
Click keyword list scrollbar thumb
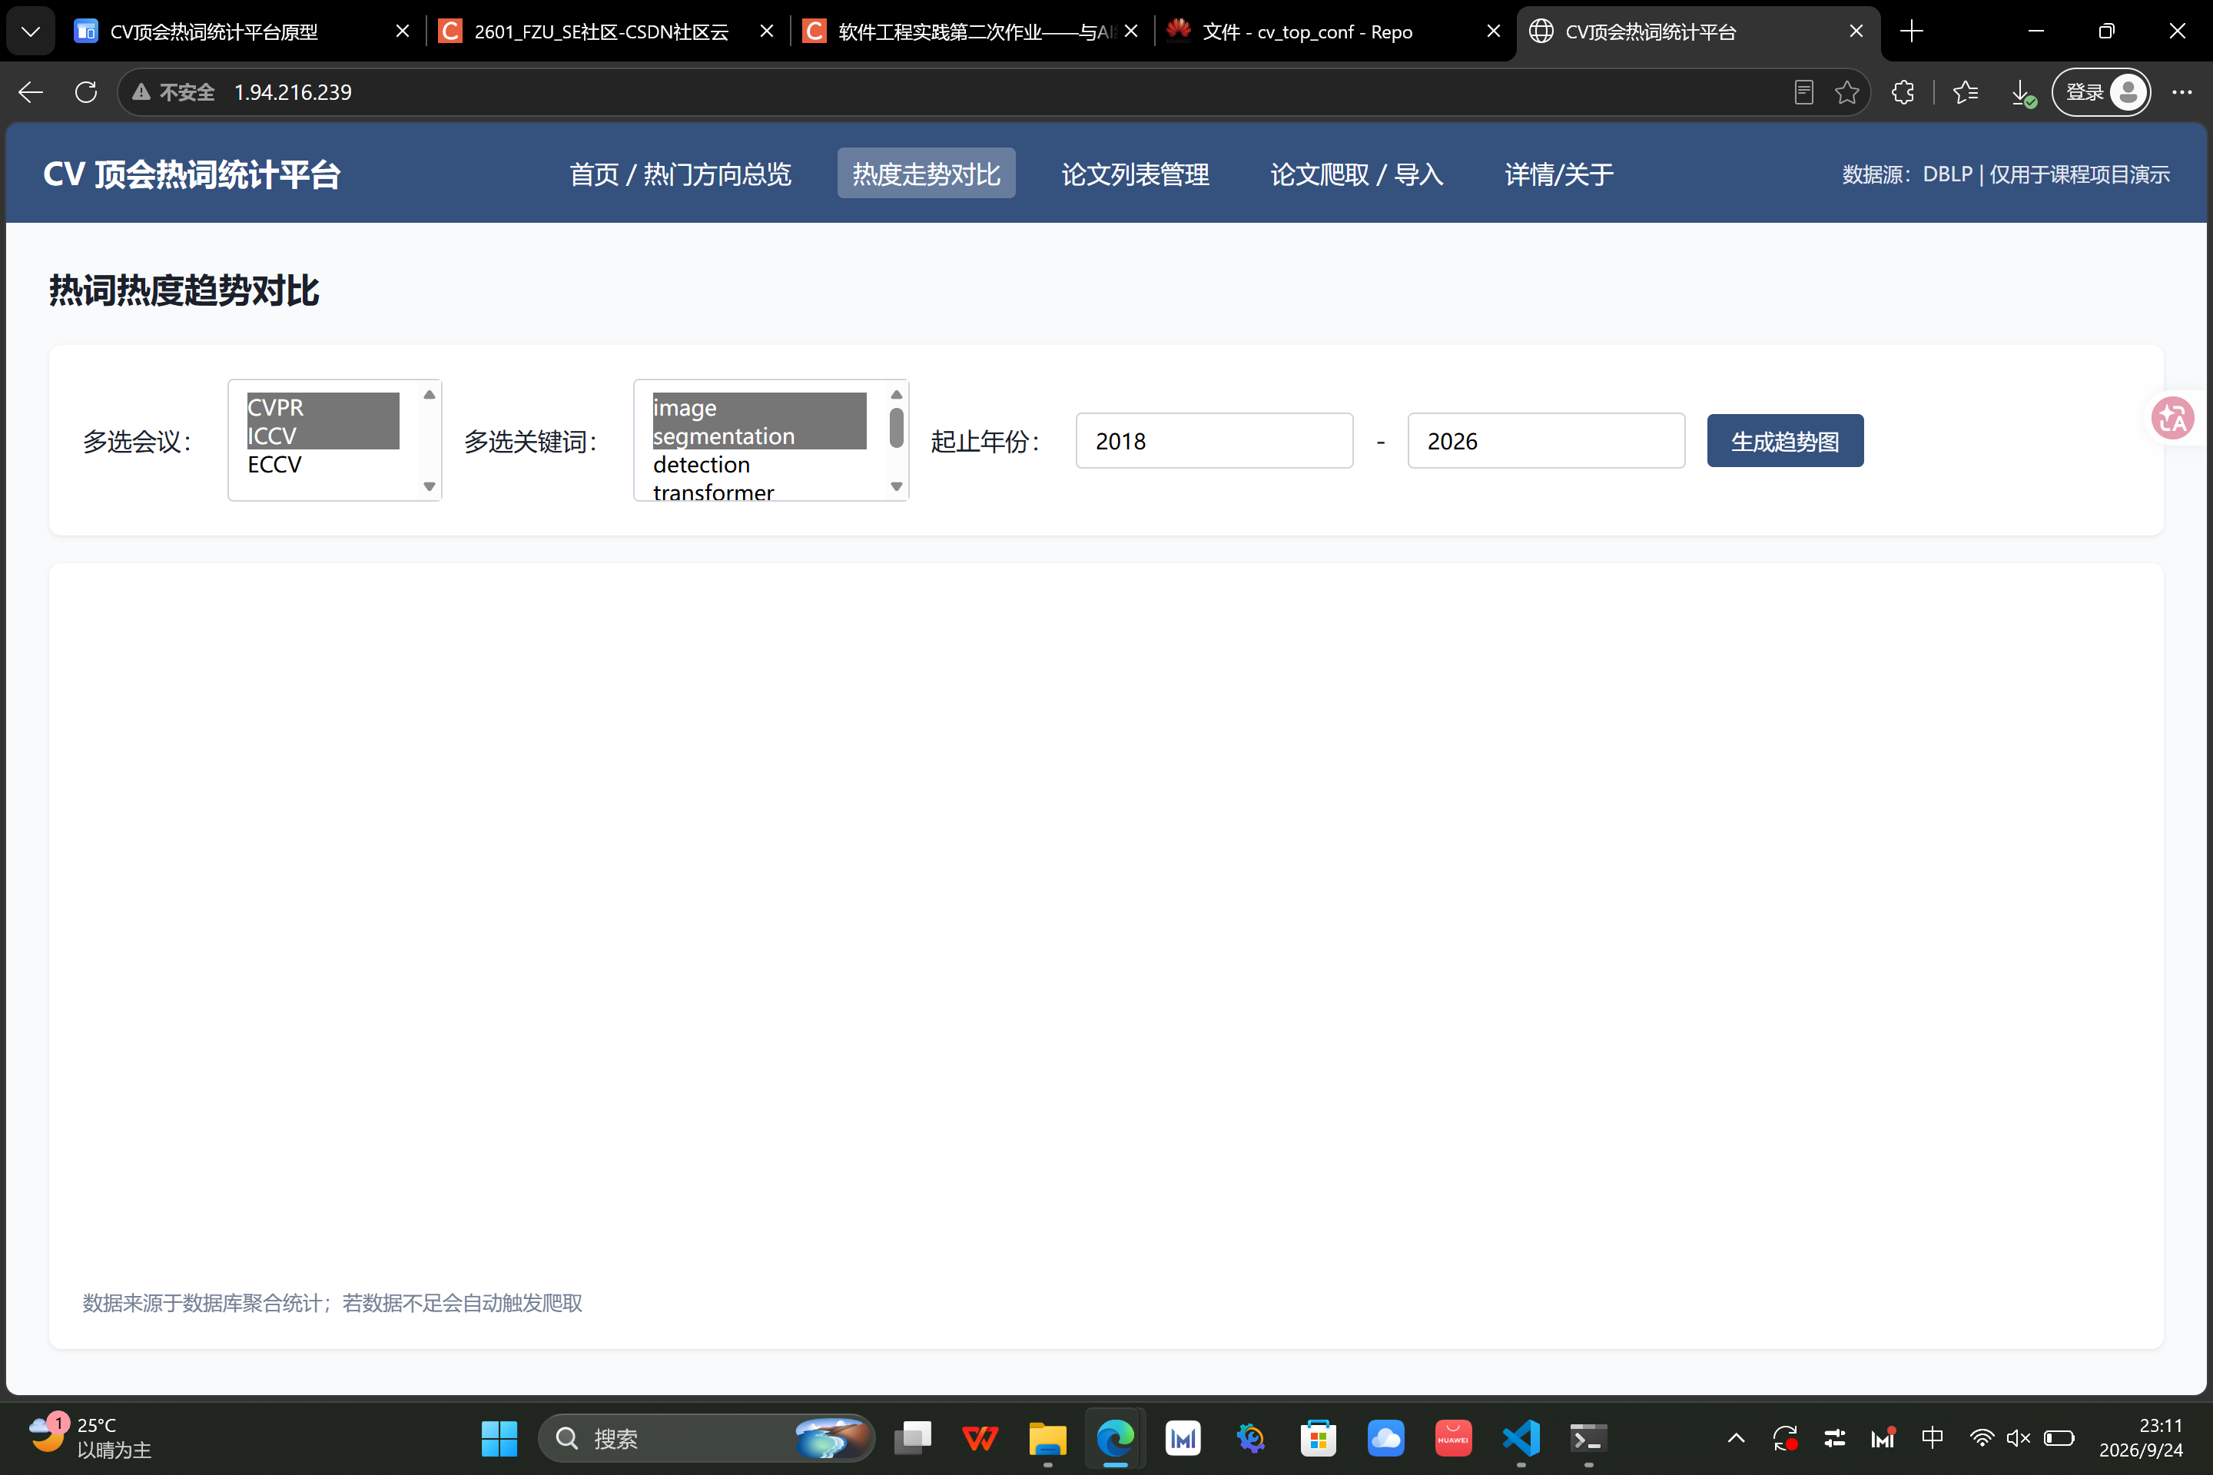[896, 429]
